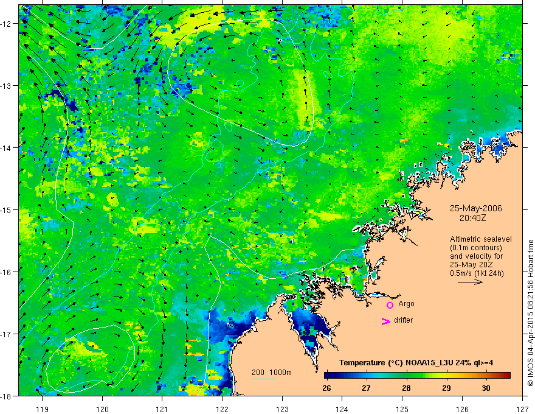Screen dimensions: 535x414
Task: Click latitude axis label -18
Action: (x=6, y=396)
